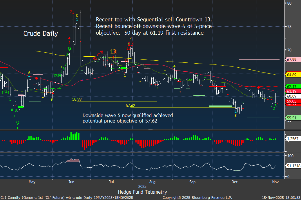Screen dimensions: 301x200
Task: Click the Crude Daily chart title
Action: tap(41, 34)
